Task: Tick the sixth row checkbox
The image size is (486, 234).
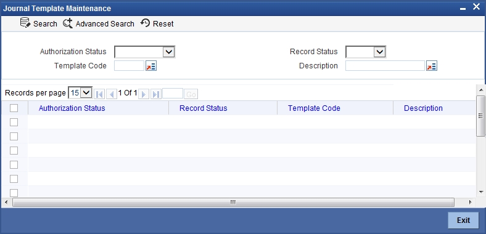Action: 14,193
